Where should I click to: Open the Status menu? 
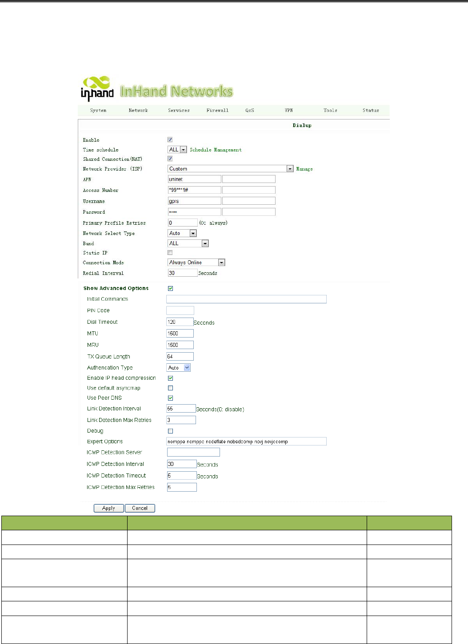[371, 111]
